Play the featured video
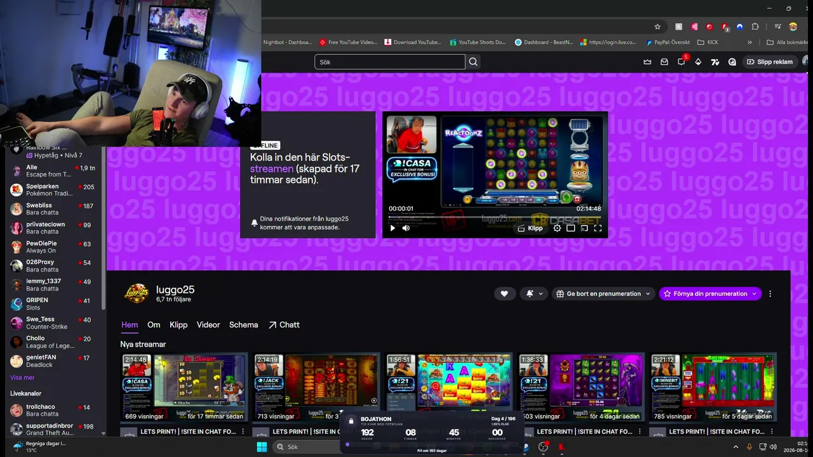Screen dimensions: 813x457 tap(393, 228)
